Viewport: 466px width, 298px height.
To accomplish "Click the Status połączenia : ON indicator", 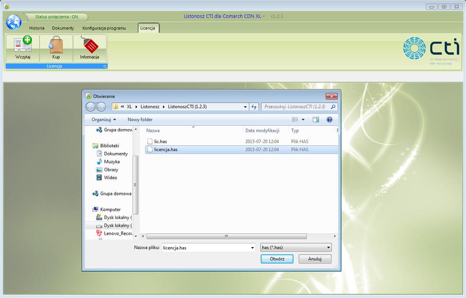I will click(56, 17).
